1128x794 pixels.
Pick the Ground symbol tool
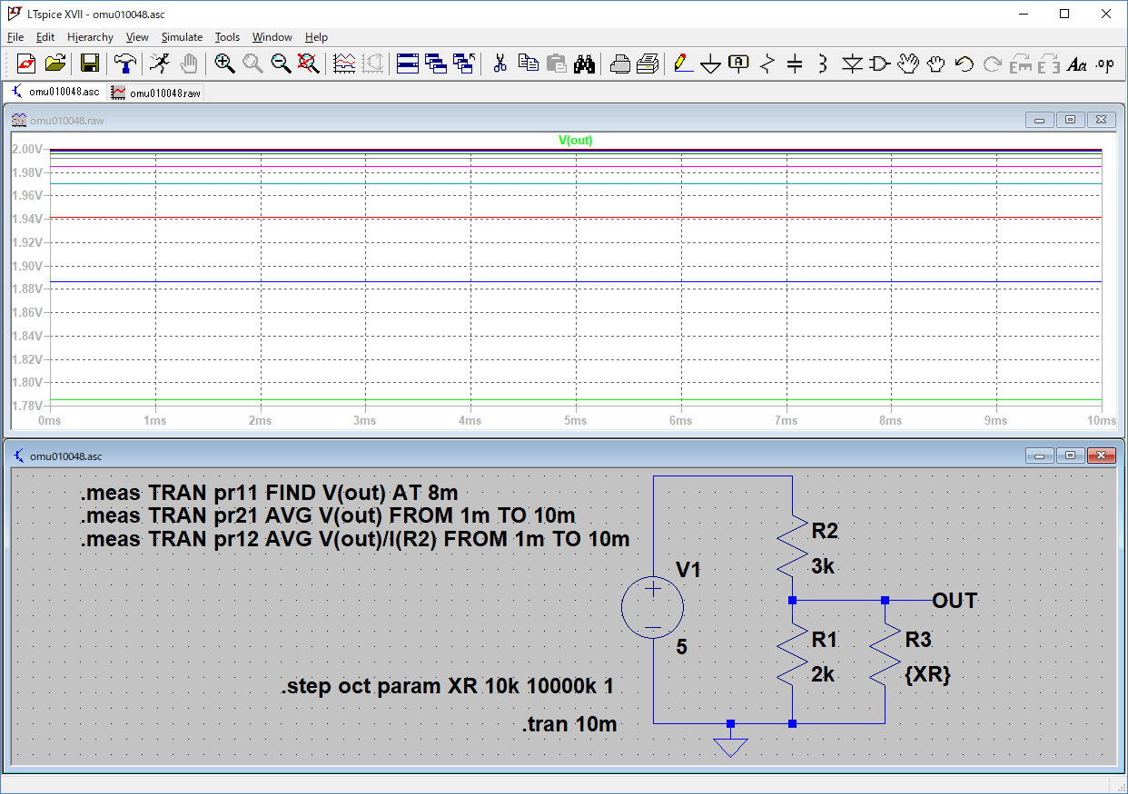pos(711,64)
